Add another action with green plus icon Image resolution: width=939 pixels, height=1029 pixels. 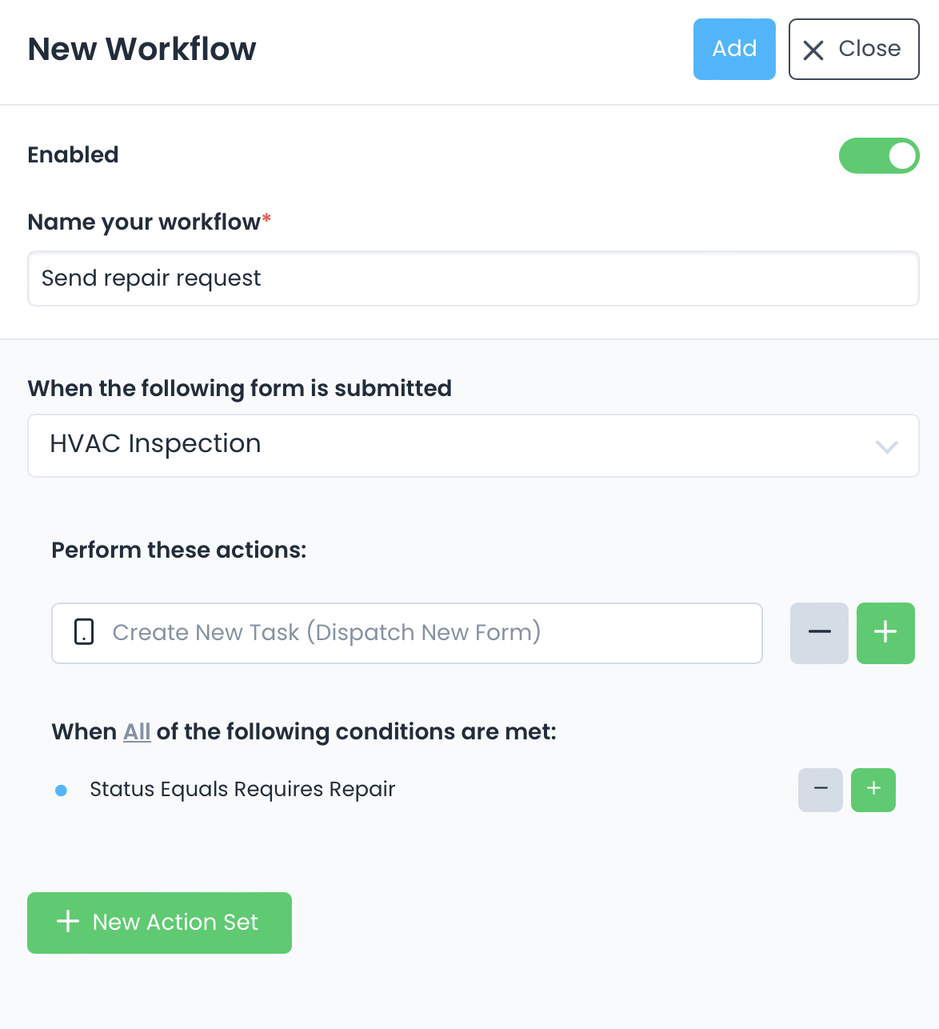pos(885,633)
